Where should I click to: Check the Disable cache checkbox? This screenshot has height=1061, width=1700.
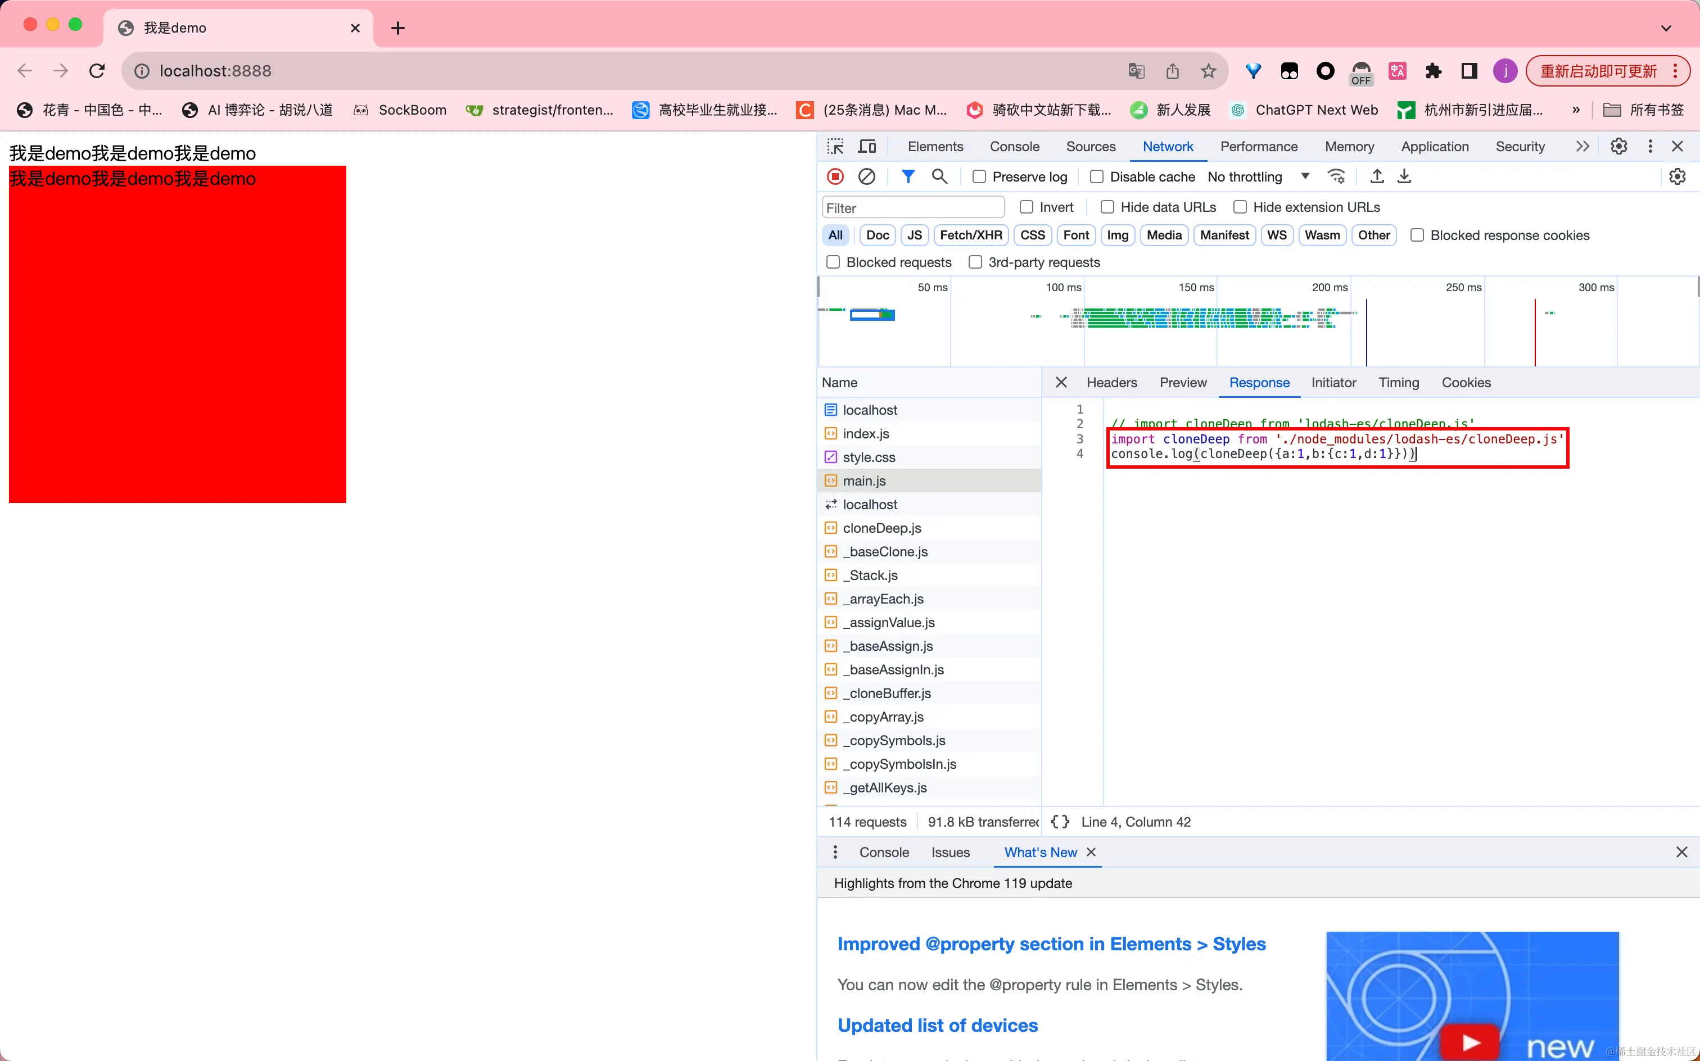[x=1096, y=177]
